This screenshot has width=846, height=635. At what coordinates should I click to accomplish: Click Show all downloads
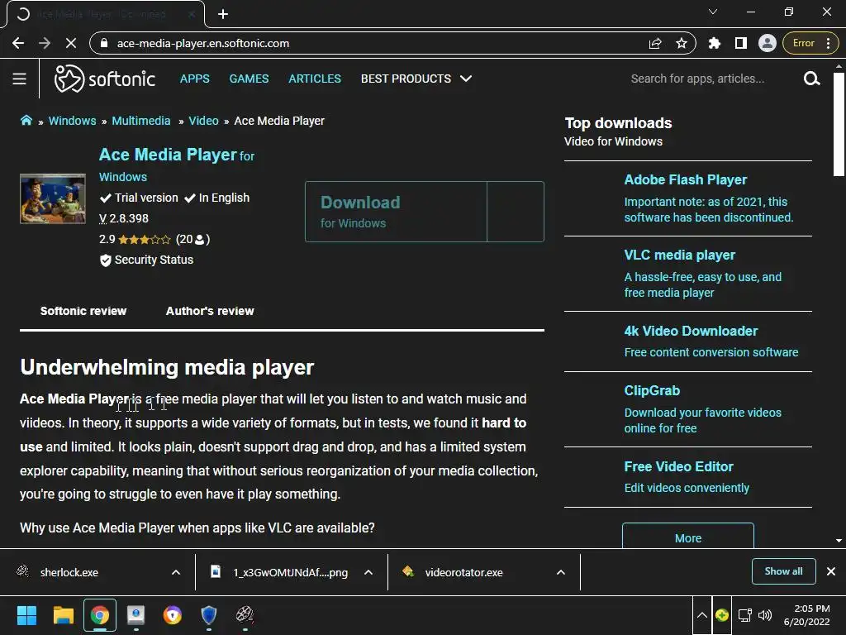click(x=783, y=571)
